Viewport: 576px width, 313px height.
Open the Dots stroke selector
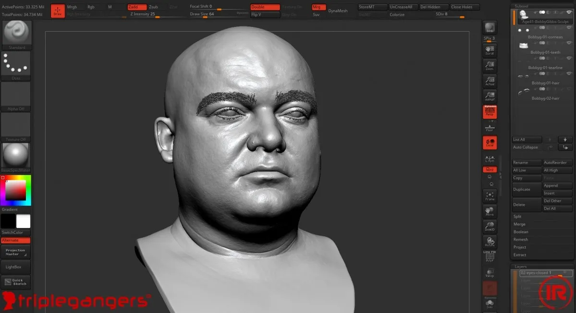[x=16, y=64]
